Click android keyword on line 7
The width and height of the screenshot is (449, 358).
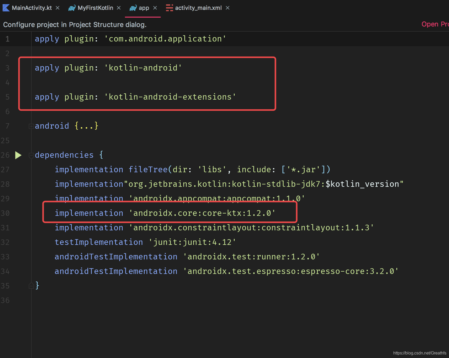(52, 126)
